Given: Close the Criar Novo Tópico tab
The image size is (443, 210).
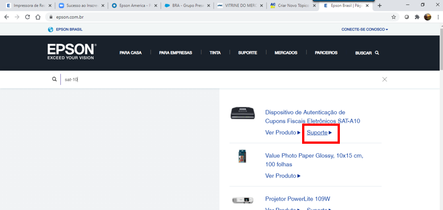Looking at the screenshot, I should pyautogui.click(x=314, y=6).
